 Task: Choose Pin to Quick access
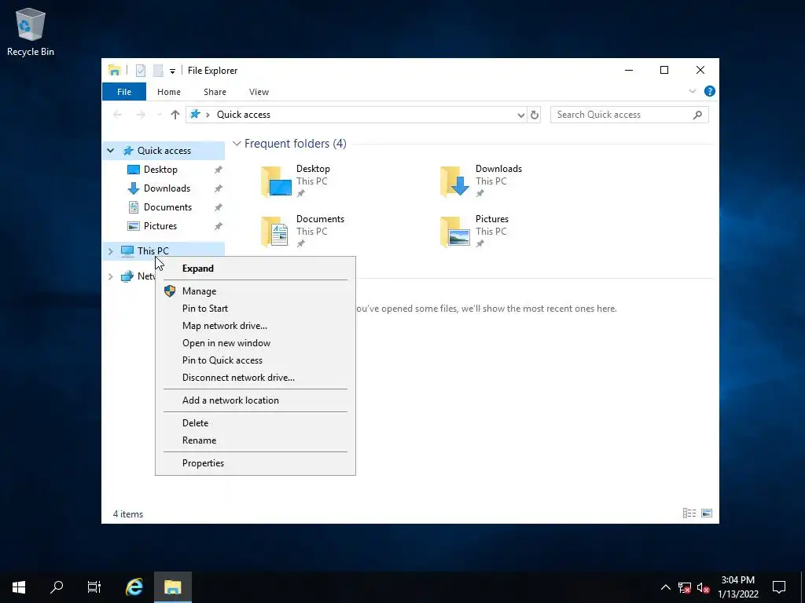coord(255,360)
